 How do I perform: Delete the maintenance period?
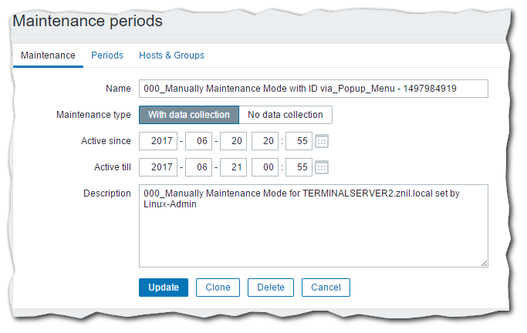271,288
